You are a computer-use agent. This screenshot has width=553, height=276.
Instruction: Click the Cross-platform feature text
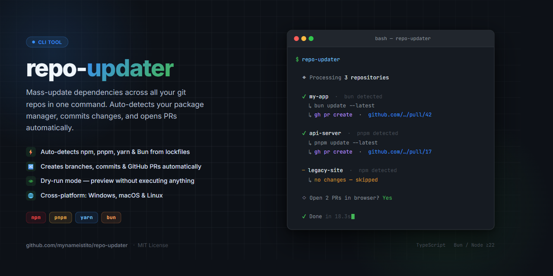click(102, 195)
